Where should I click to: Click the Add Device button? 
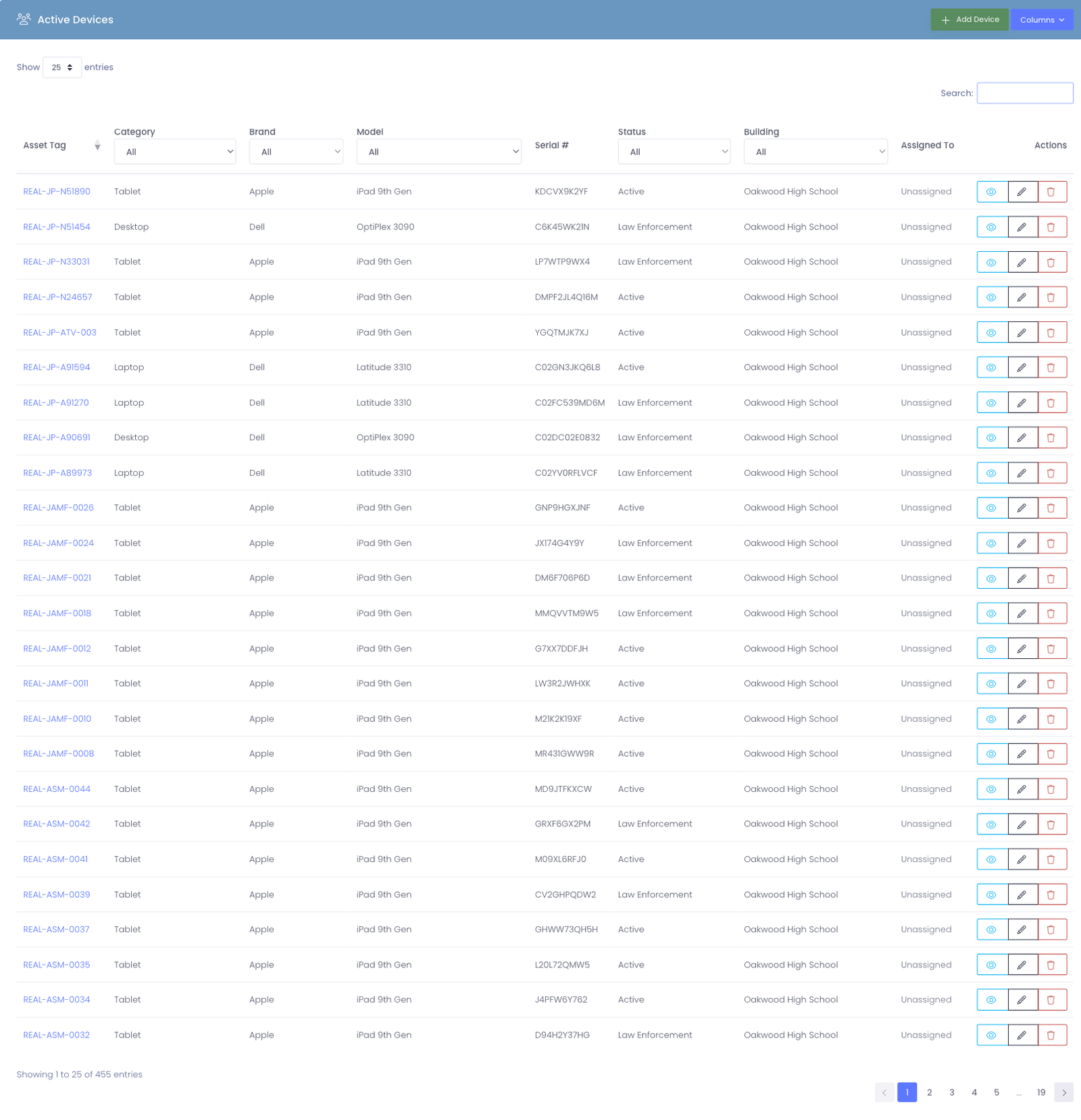coord(970,20)
